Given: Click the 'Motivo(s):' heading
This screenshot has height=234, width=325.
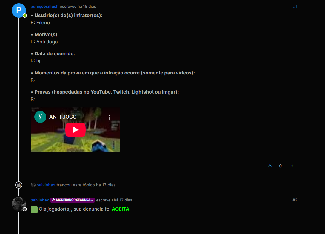Looking at the screenshot, I should pos(47,34).
